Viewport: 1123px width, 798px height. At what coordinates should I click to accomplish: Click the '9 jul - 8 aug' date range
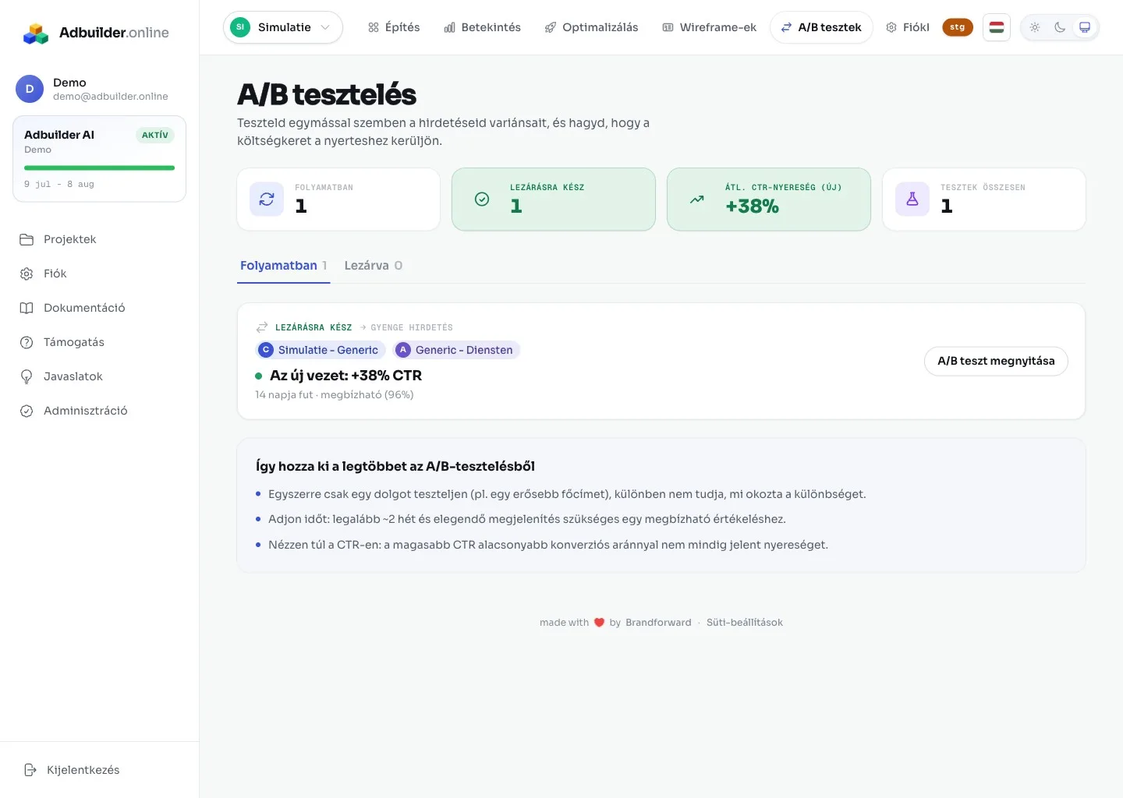click(x=59, y=185)
